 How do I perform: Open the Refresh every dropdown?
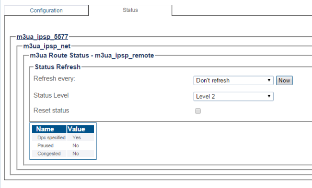(x=233, y=80)
